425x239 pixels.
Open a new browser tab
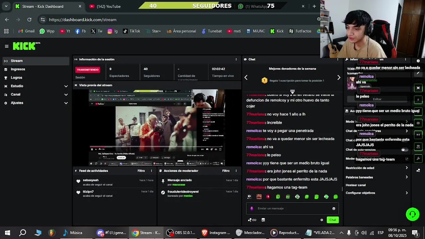[x=314, y=6]
